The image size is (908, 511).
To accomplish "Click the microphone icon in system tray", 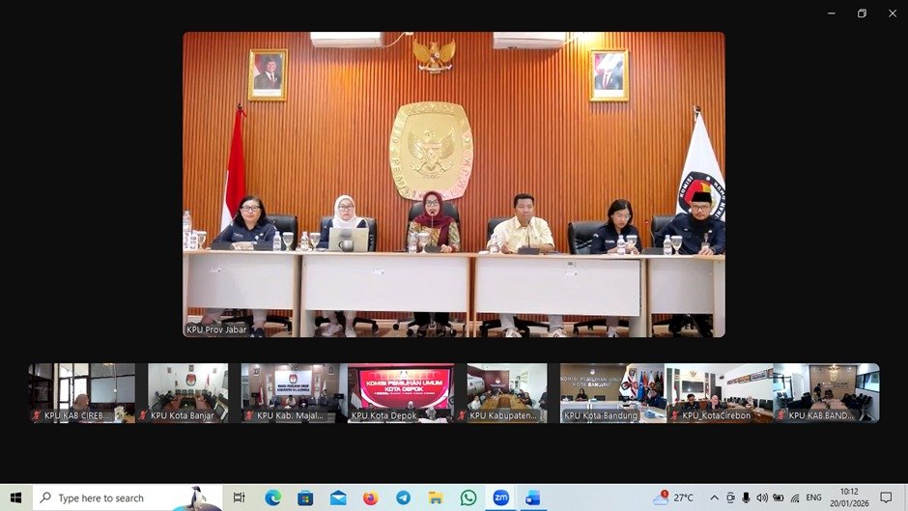I will (746, 497).
